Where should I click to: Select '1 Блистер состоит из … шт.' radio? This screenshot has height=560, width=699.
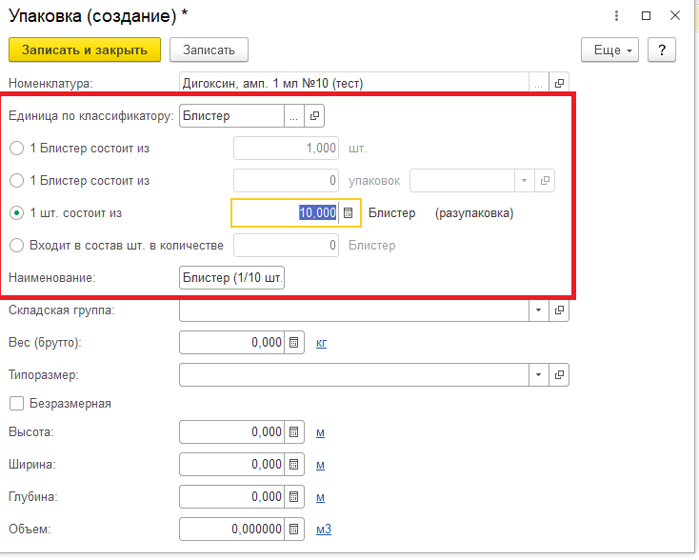click(x=16, y=148)
